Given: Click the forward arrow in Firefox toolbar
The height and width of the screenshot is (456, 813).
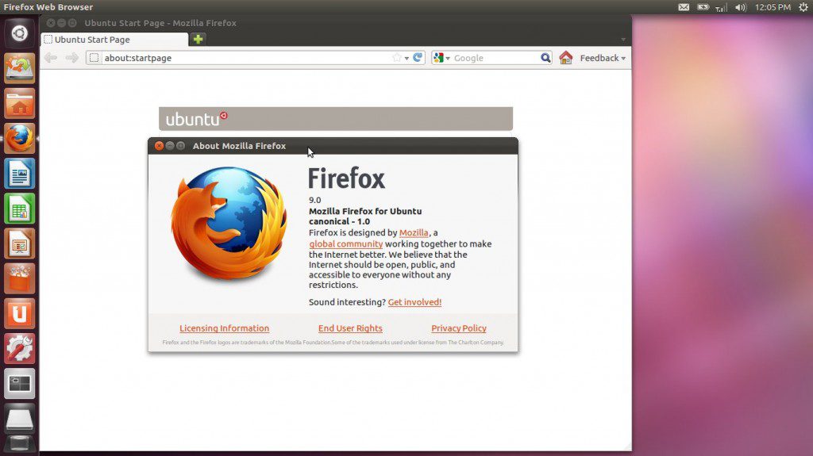Looking at the screenshot, I should coord(72,58).
